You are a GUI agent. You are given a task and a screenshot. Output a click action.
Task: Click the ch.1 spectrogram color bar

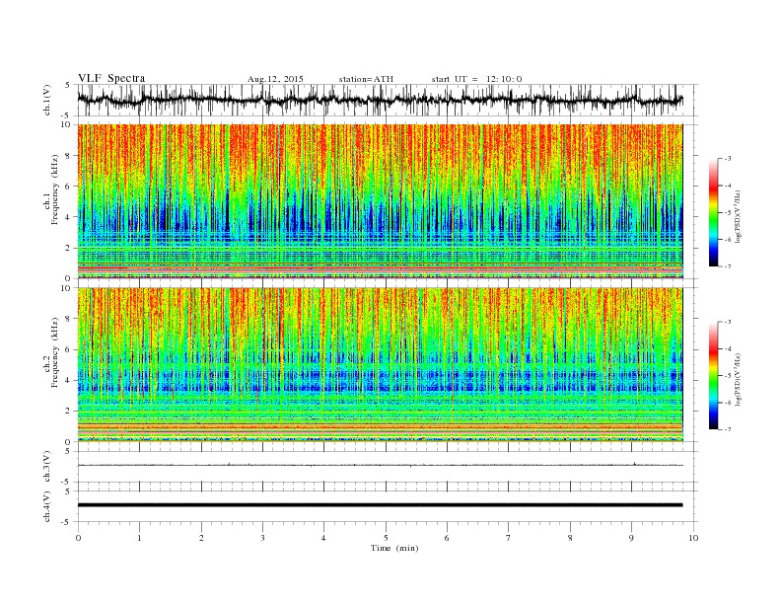click(714, 213)
